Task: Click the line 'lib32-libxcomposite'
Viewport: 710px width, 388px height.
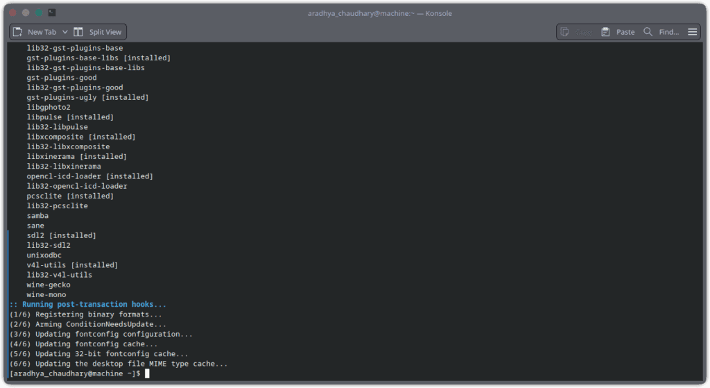Action: [x=68, y=147]
